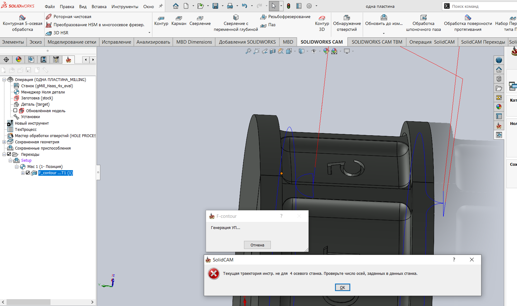Toggle the F_contour operation checkbox
Viewport: 517px width, 306px height.
(x=28, y=173)
